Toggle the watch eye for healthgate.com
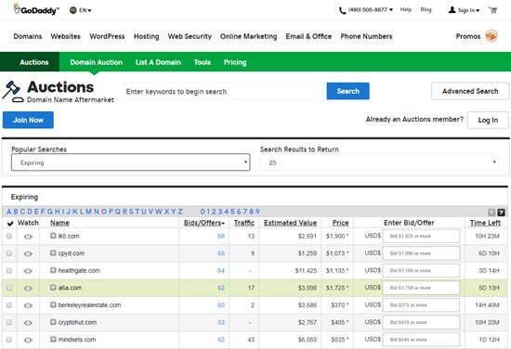 pyautogui.click(x=28, y=271)
